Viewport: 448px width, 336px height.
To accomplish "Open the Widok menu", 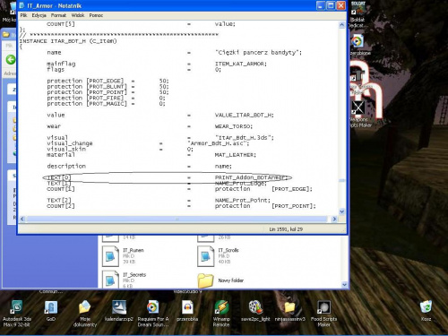I will [78, 15].
